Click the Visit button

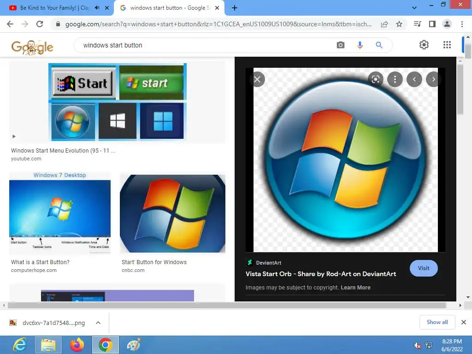pos(424,268)
